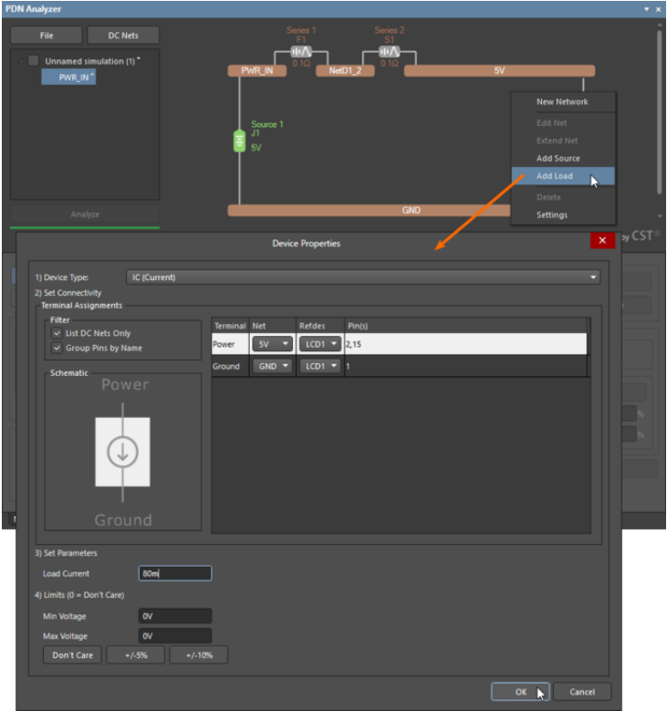Toggle List DC Nets Only checkbox
Screen dimensions: 667x711
(x=57, y=333)
